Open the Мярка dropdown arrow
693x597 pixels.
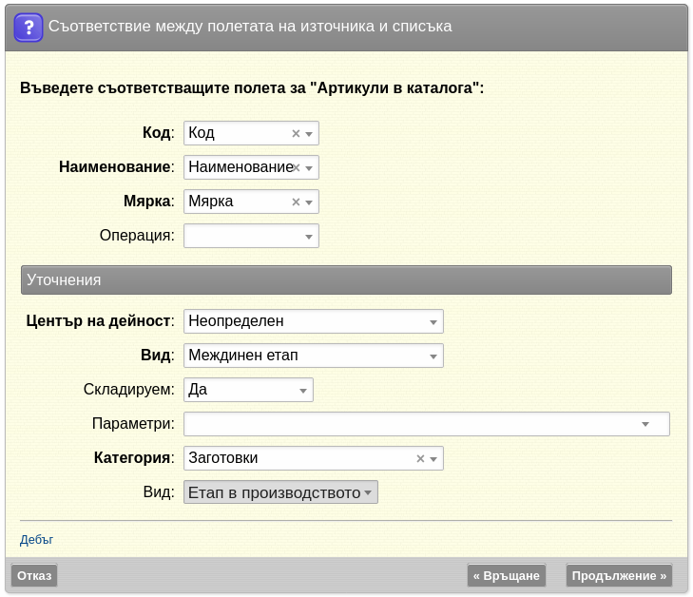coord(309,202)
